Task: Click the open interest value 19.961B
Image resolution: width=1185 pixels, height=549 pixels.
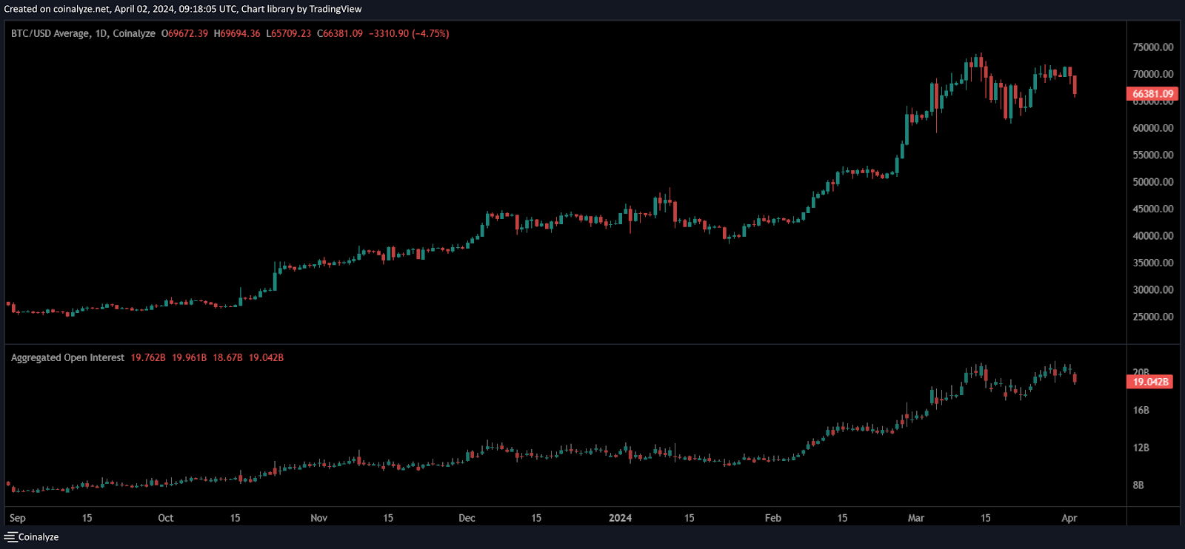Action: click(189, 357)
